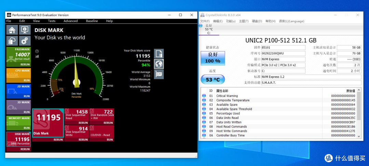The width and height of the screenshot is (369, 166).
Task: Open the File menu in PerformanceTest
Action: [x=9, y=21]
